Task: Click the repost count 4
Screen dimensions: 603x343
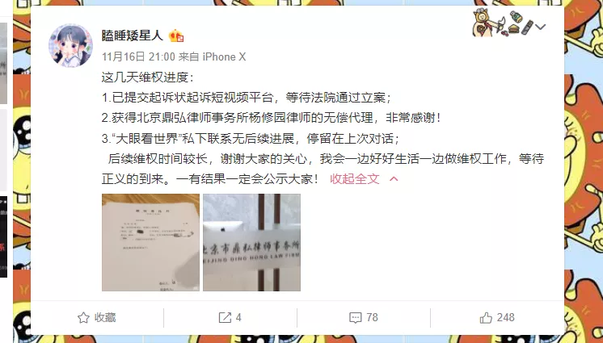Action: [238, 318]
